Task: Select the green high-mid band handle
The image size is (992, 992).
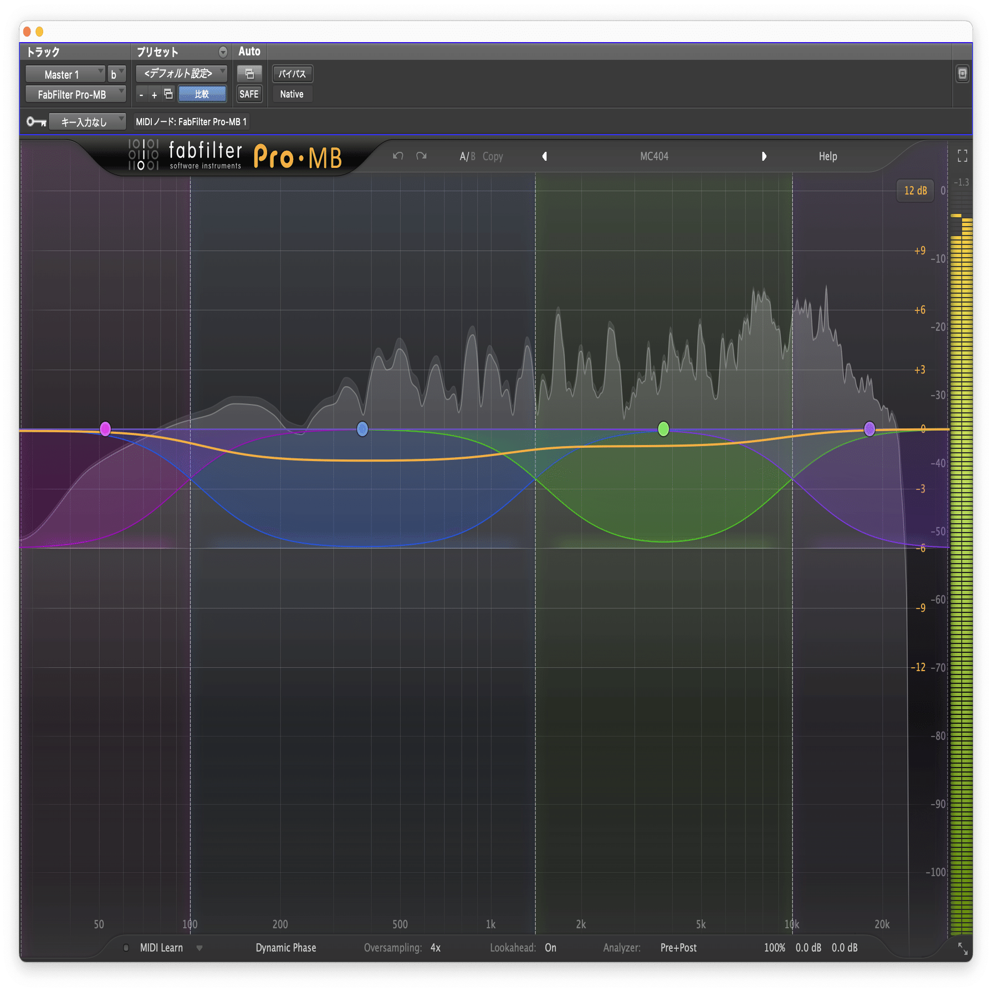Action: click(663, 428)
